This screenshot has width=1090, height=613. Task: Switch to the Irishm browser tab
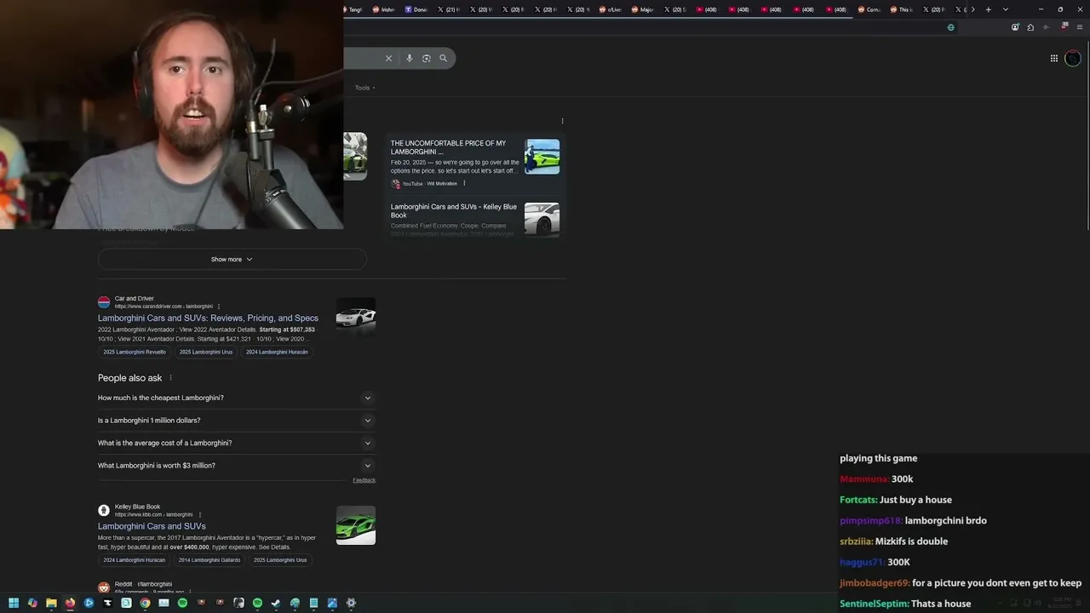point(384,9)
